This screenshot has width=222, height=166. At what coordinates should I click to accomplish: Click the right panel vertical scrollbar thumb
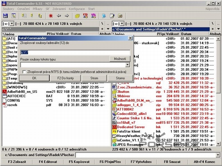coord(218,67)
